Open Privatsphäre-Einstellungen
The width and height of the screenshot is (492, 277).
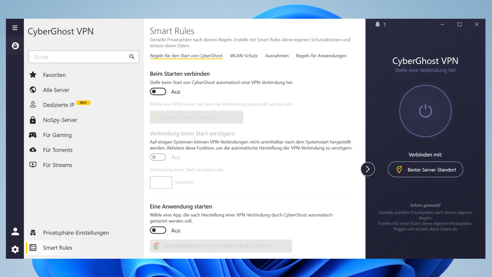pos(84,233)
